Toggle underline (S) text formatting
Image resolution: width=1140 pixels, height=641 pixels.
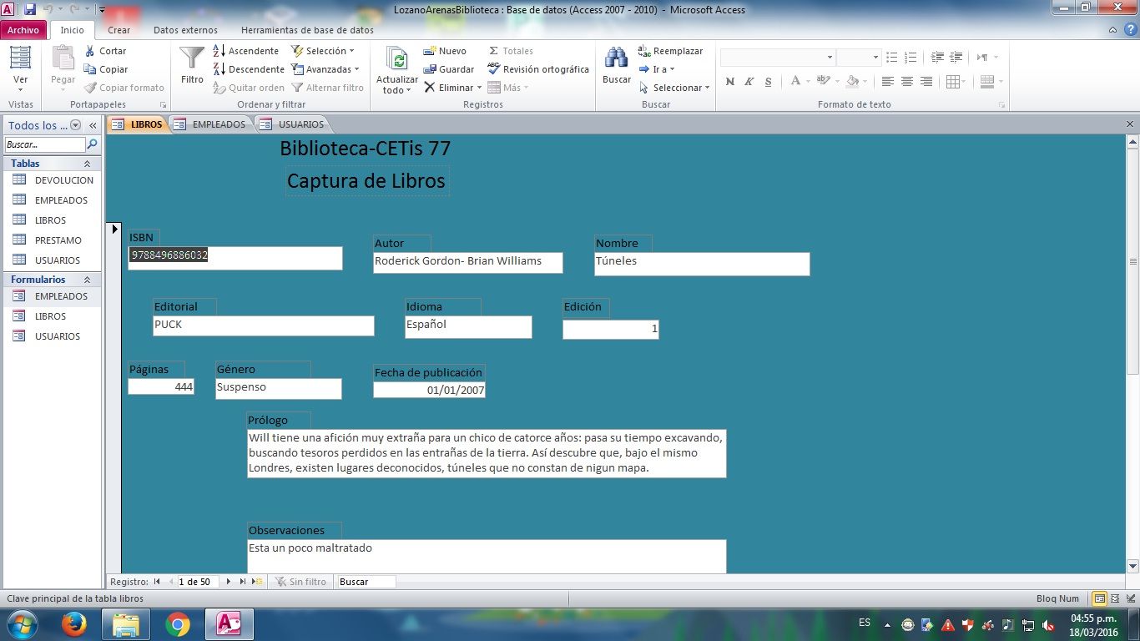pos(768,82)
